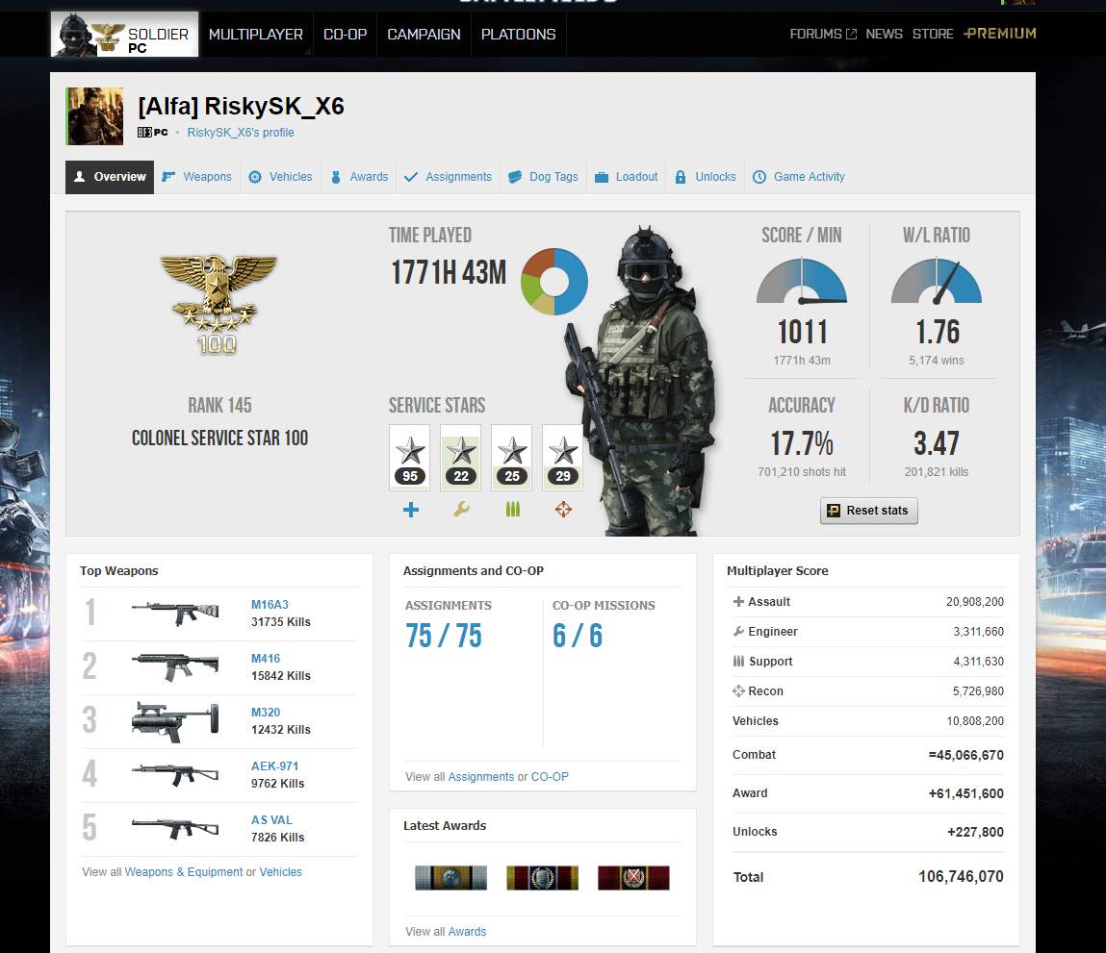Open the AS VAL weapon link

point(271,819)
